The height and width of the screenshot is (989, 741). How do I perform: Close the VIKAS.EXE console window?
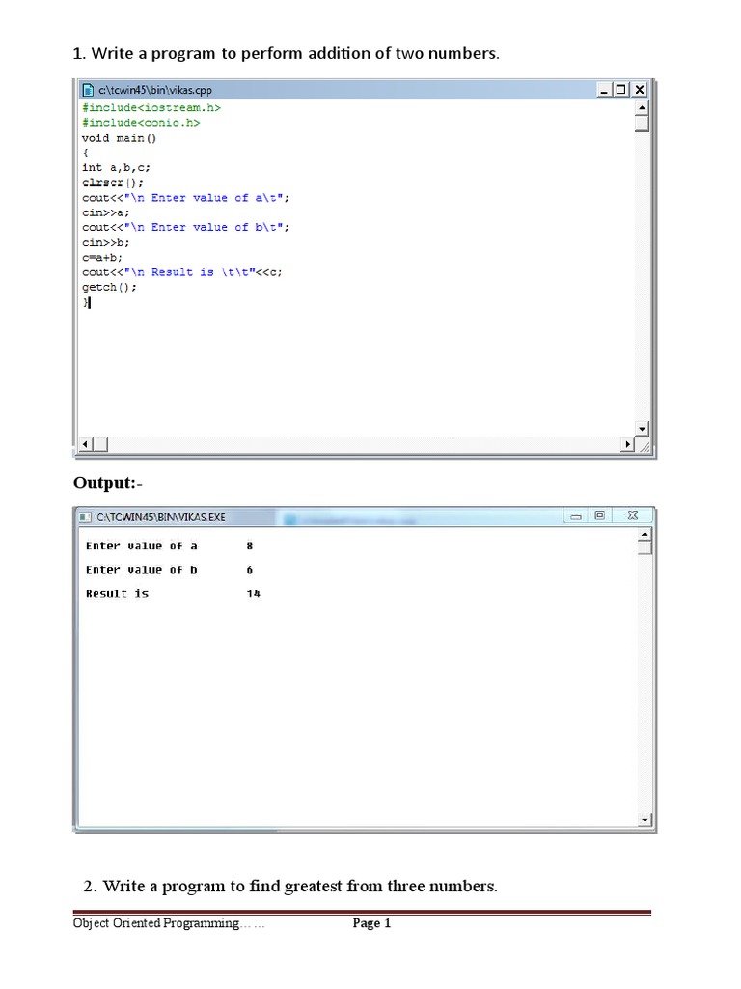point(632,516)
